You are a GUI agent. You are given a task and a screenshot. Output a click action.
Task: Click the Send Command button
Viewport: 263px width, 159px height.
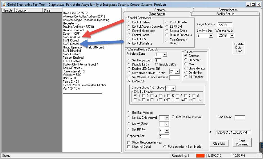point(242,143)
